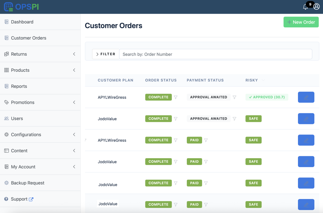
Task: Click the Backup Request gear icon
Action: coord(6,183)
